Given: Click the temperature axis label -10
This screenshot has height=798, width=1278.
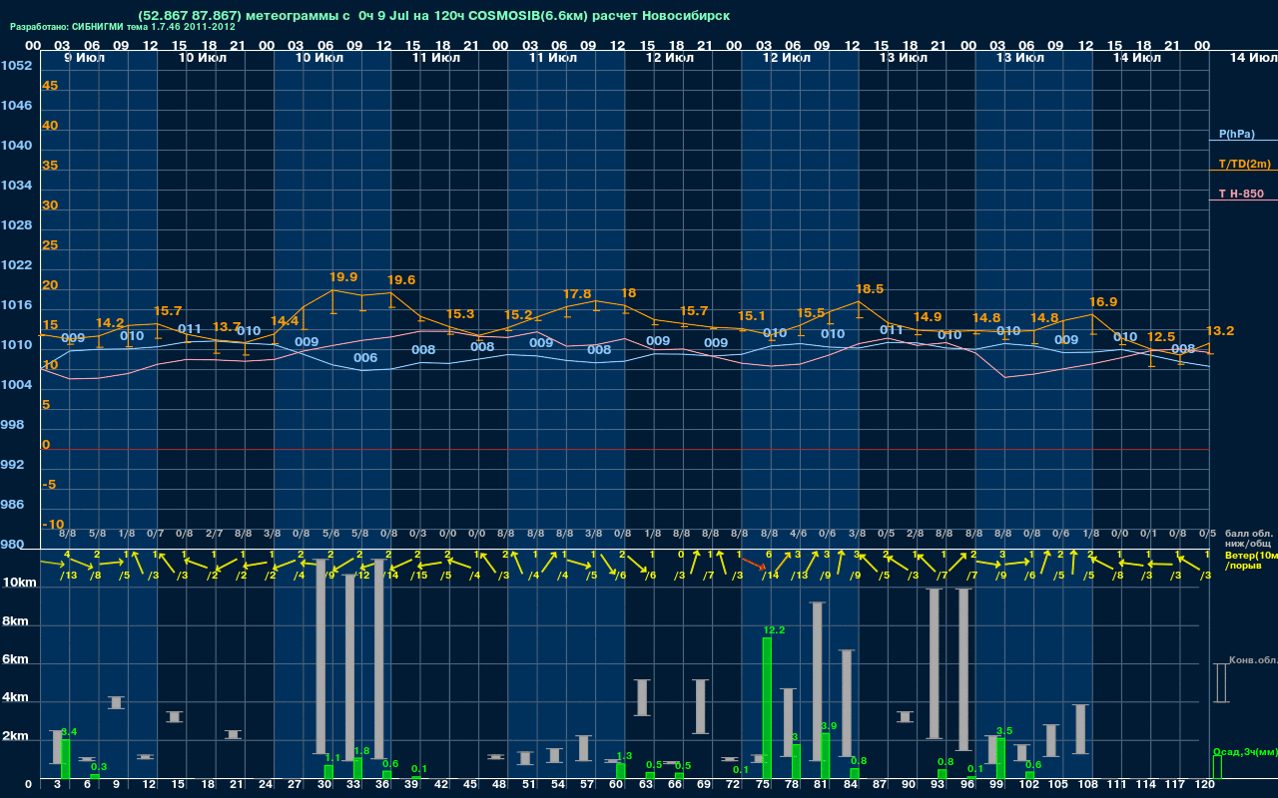Looking at the screenshot, I should [53, 525].
